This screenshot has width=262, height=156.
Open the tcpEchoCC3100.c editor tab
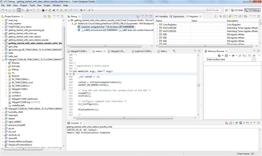(x=142, y=51)
